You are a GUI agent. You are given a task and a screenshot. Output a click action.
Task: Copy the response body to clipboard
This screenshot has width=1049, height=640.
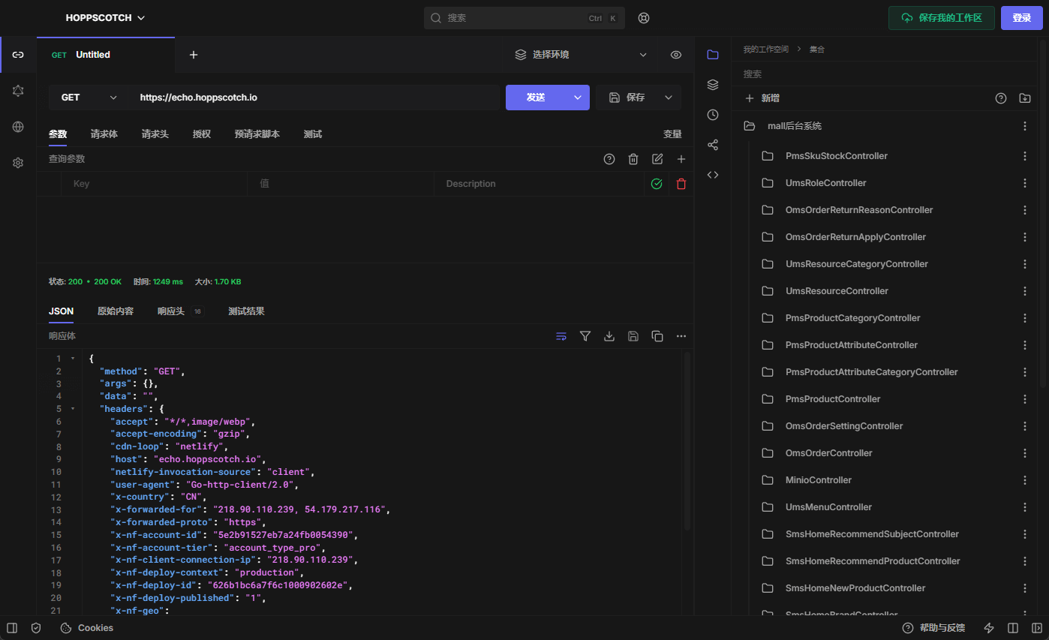point(657,336)
